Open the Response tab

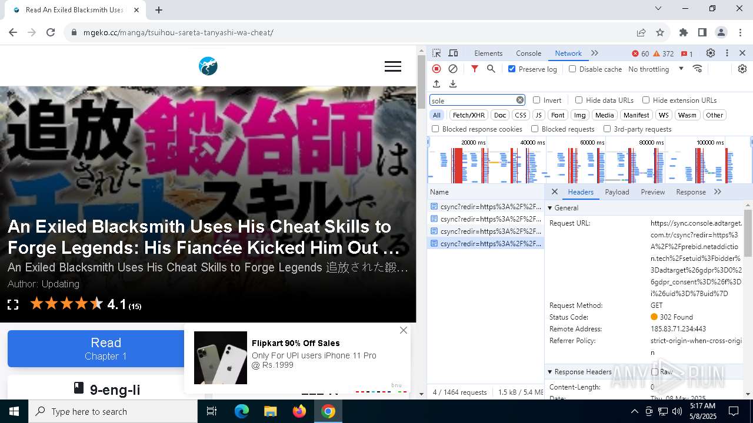pyautogui.click(x=691, y=192)
